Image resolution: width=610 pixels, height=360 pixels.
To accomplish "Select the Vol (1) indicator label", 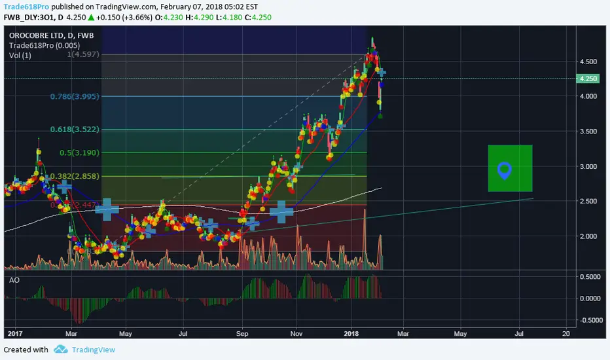I will point(20,55).
